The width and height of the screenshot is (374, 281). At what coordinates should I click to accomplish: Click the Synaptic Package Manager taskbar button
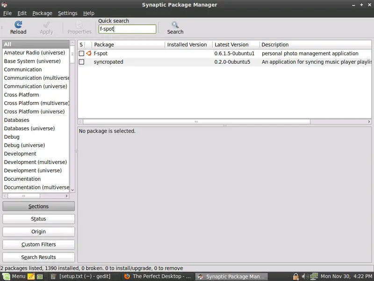pos(231,276)
